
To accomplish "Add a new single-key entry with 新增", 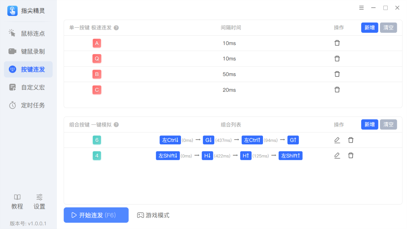I will (369, 28).
